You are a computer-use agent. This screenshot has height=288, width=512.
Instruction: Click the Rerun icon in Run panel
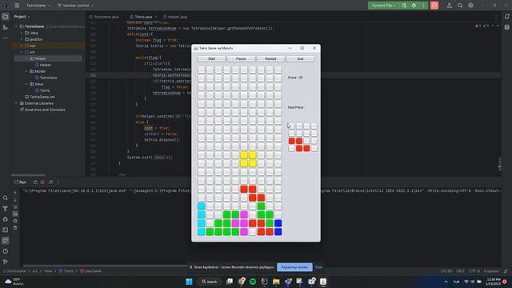click(35, 182)
